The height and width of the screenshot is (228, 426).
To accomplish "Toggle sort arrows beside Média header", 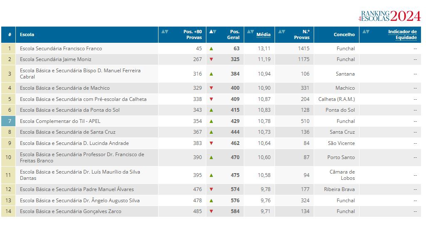I will [250, 32].
